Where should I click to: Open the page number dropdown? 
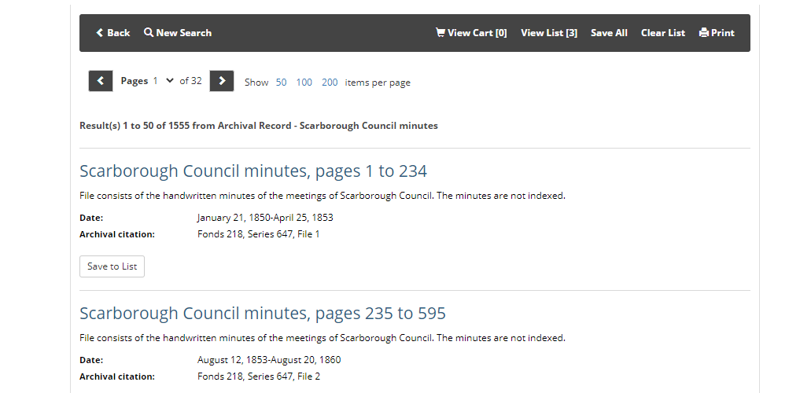(x=163, y=81)
